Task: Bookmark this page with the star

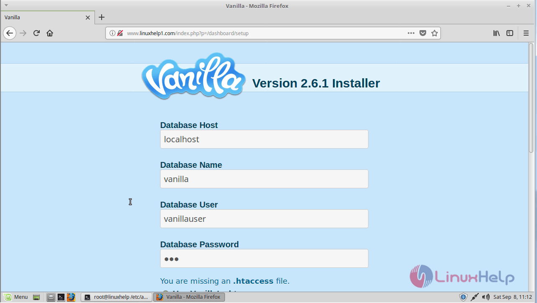Action: pos(435,33)
